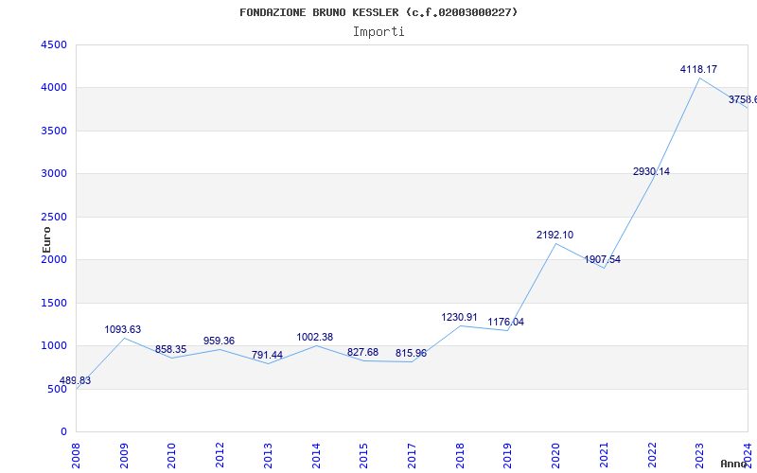The height and width of the screenshot is (473, 757).
Task: Click the 2500 y-axis tick label
Action: (x=54, y=218)
